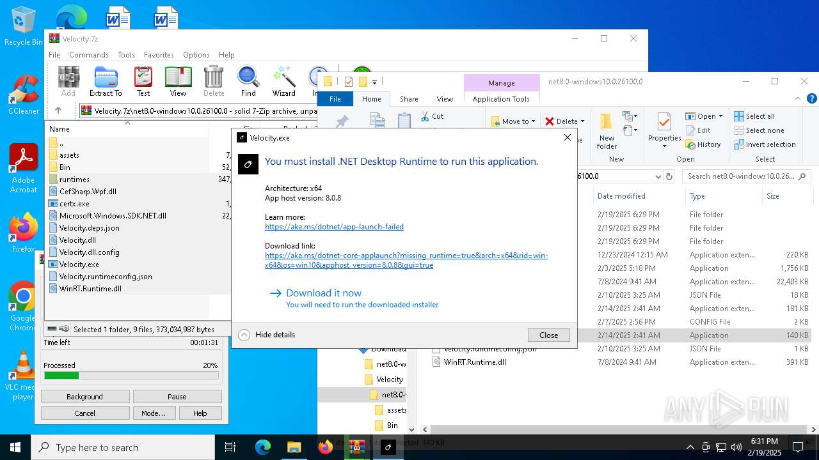Open the aka.ms app-launch-failed link

coord(334,227)
